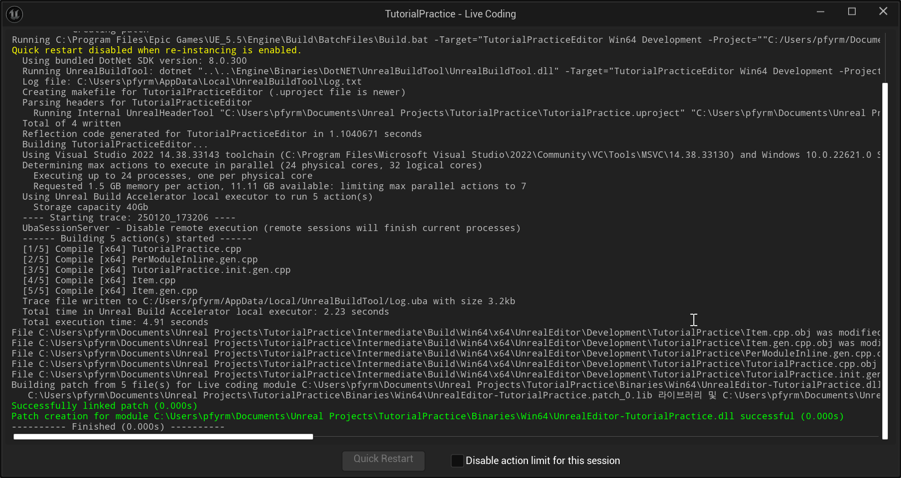
Task: Click the 'Requested 1.5 GB memory per action' line
Action: coord(280,186)
